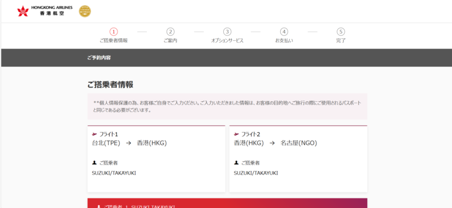Select step 5 完了
452x208 pixels.
341,36
